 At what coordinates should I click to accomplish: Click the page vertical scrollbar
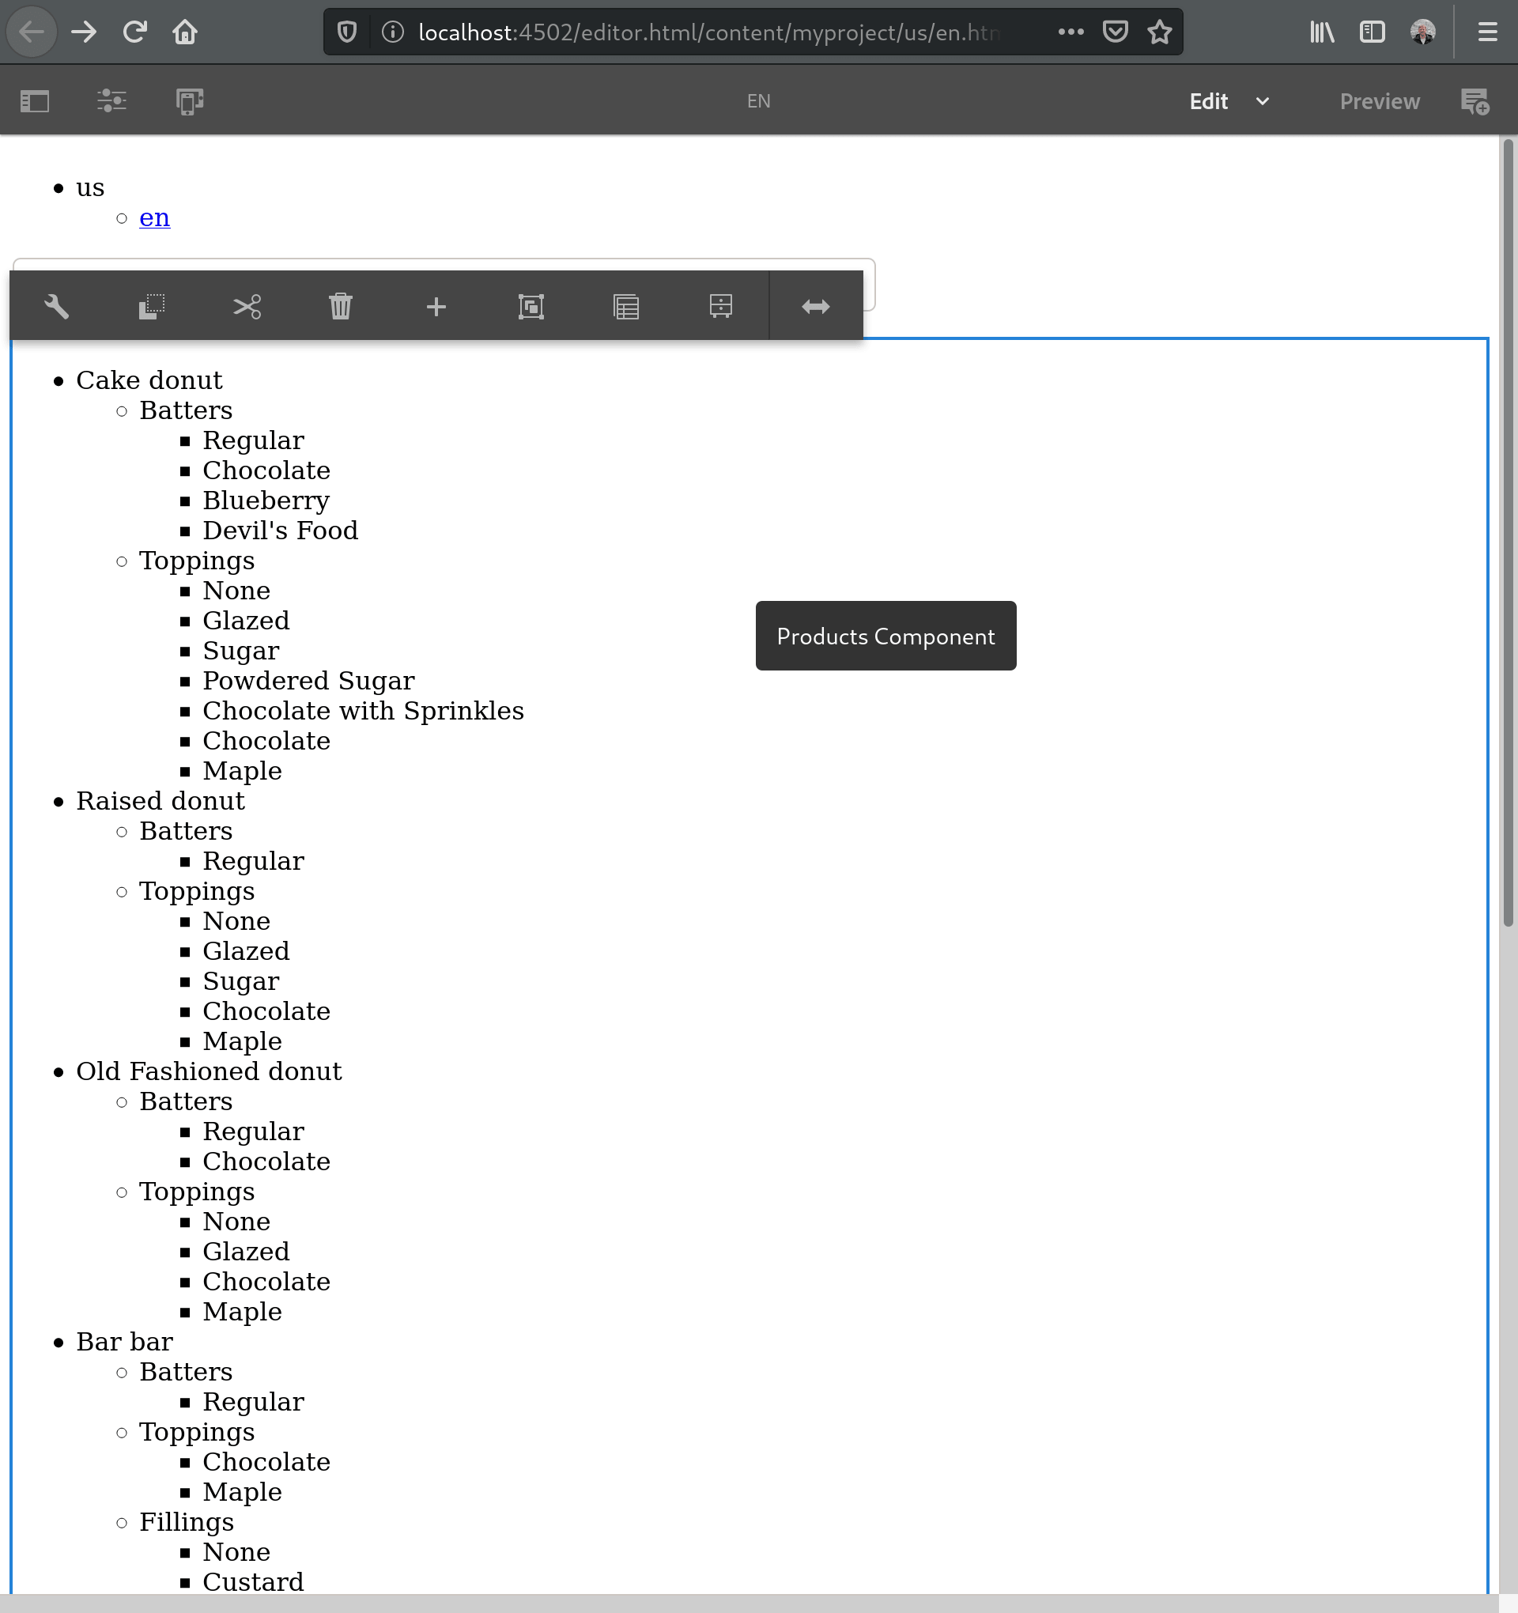[1509, 531]
